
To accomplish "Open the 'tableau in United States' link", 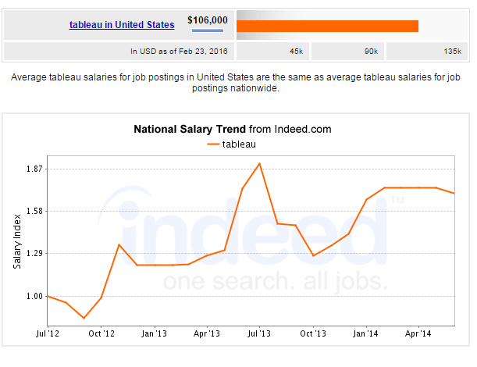I will pyautogui.click(x=121, y=25).
